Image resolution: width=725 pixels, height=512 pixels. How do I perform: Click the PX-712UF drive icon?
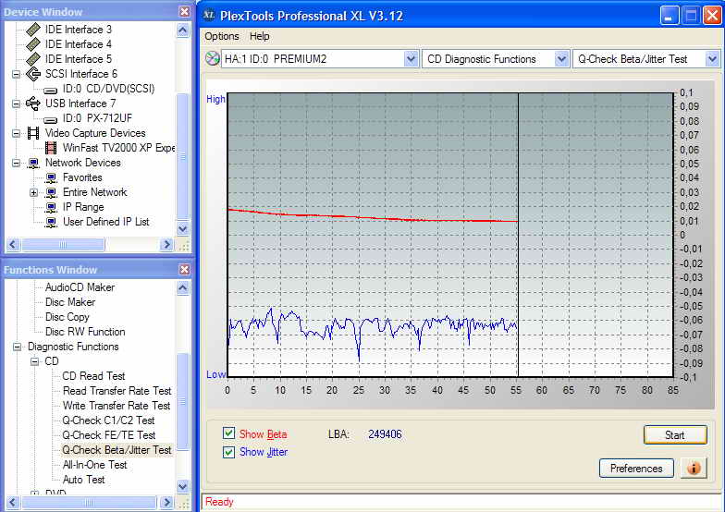pos(50,119)
